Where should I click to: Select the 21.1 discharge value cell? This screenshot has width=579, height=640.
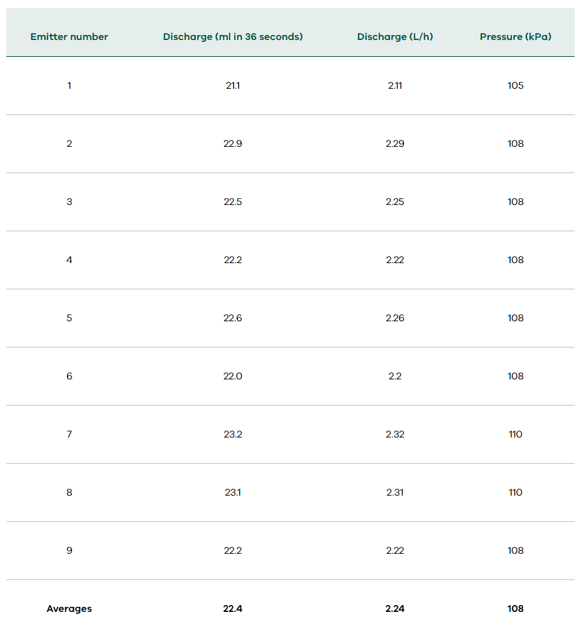[x=233, y=86]
